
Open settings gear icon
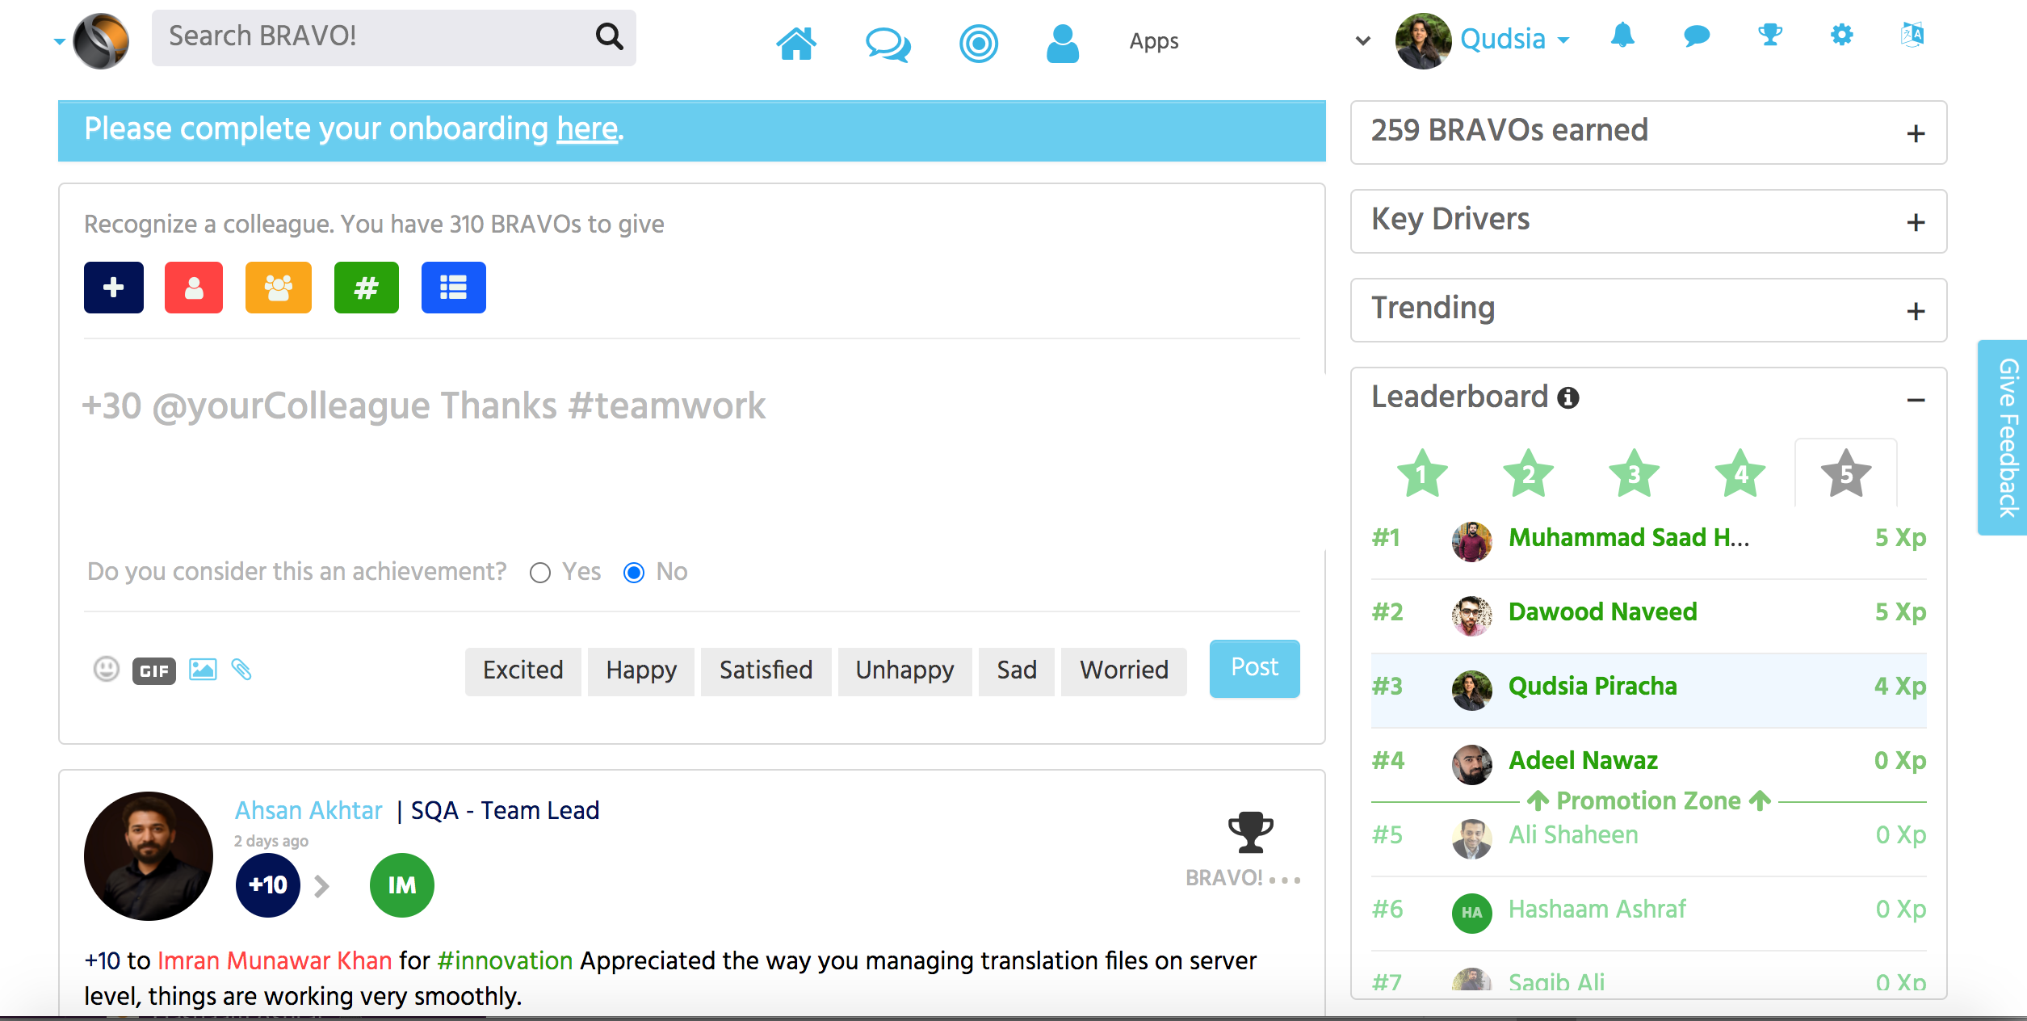(x=1841, y=35)
